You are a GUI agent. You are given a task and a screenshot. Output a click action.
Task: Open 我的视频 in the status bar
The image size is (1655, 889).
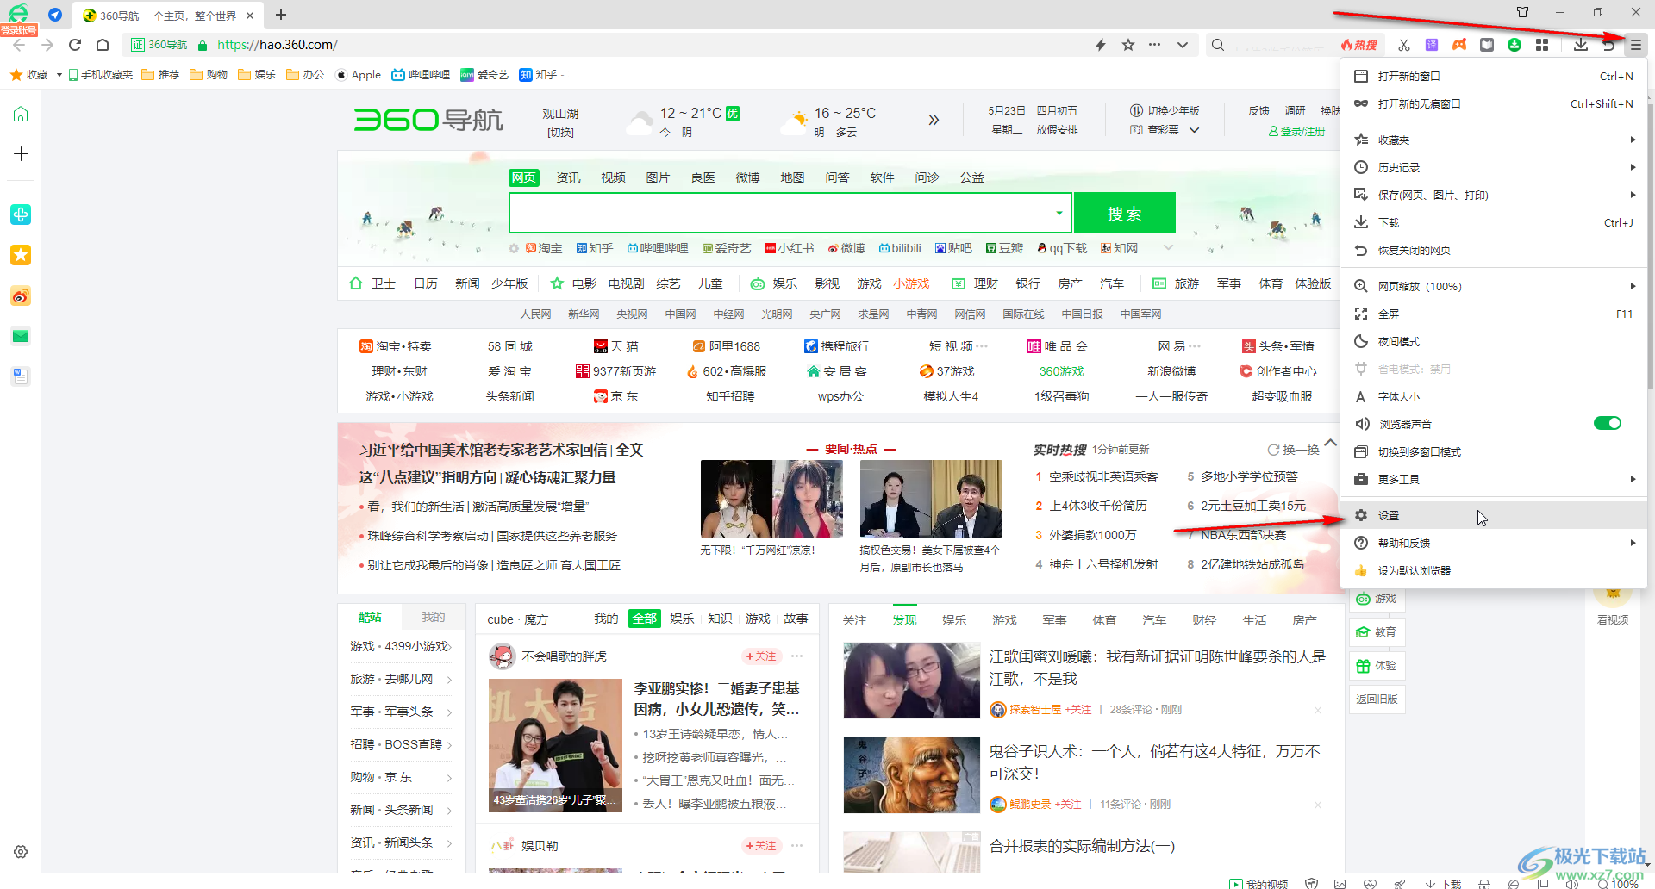(x=1258, y=884)
